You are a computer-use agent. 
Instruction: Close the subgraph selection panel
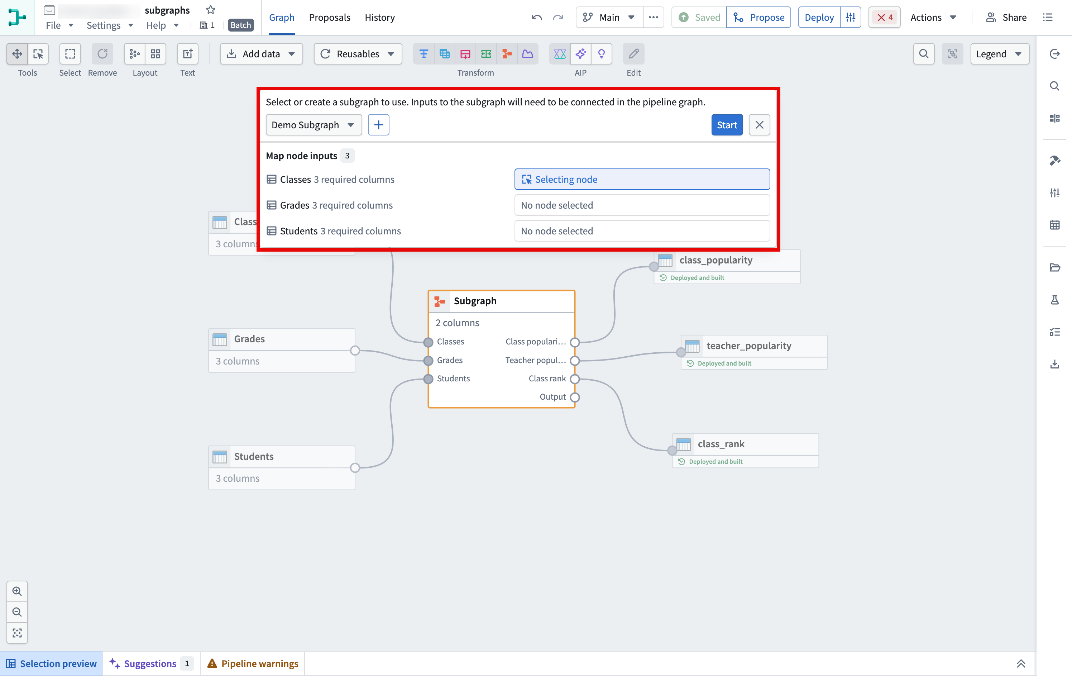[759, 125]
